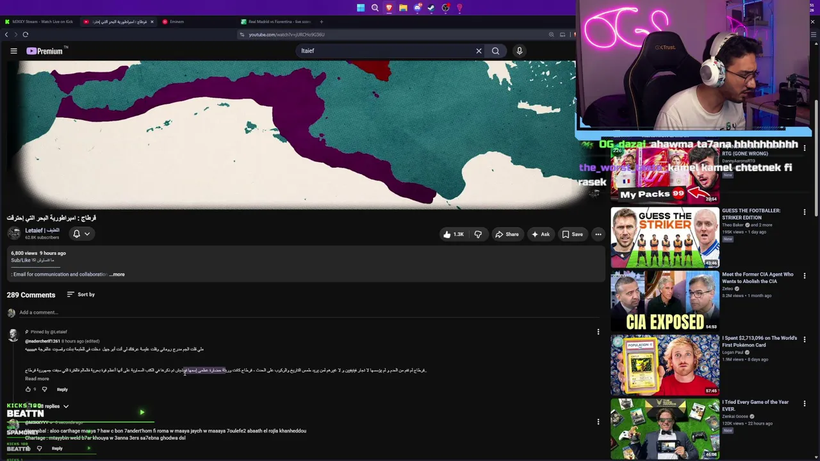Switch to the M3KKY Stream Kick tab

coord(40,22)
